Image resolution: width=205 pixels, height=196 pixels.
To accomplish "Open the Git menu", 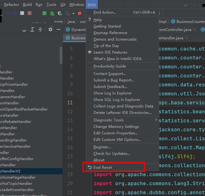I will click(63, 5).
